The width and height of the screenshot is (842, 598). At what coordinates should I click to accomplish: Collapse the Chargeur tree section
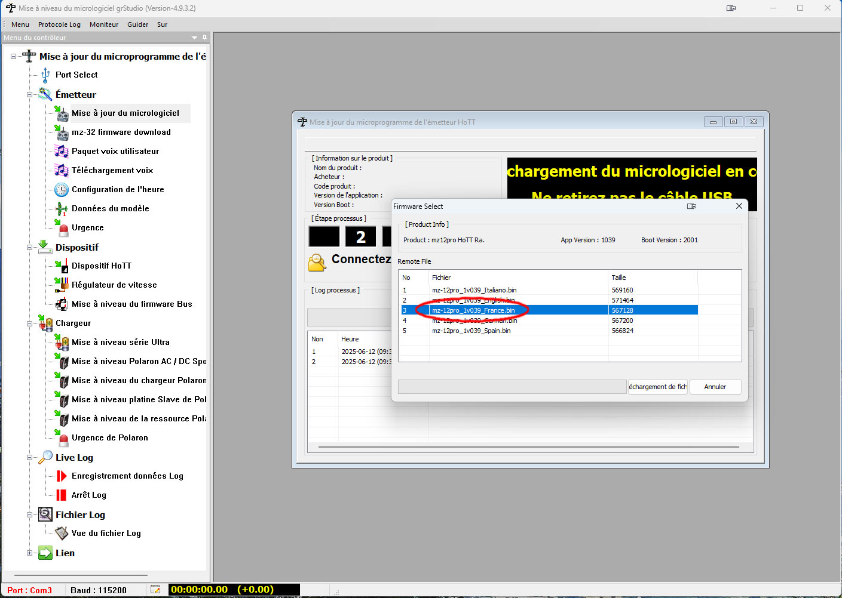[x=29, y=323]
